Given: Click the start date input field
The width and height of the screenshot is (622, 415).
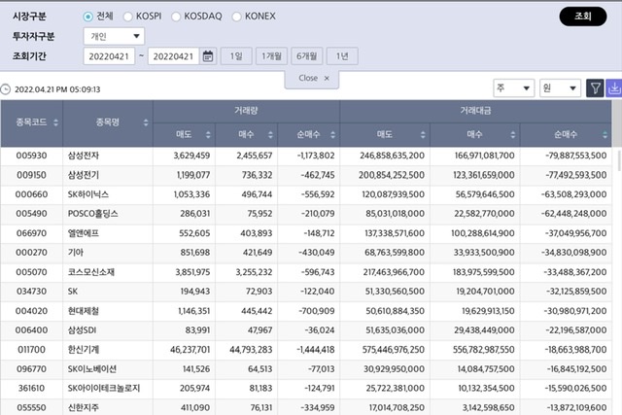Looking at the screenshot, I should pos(110,56).
